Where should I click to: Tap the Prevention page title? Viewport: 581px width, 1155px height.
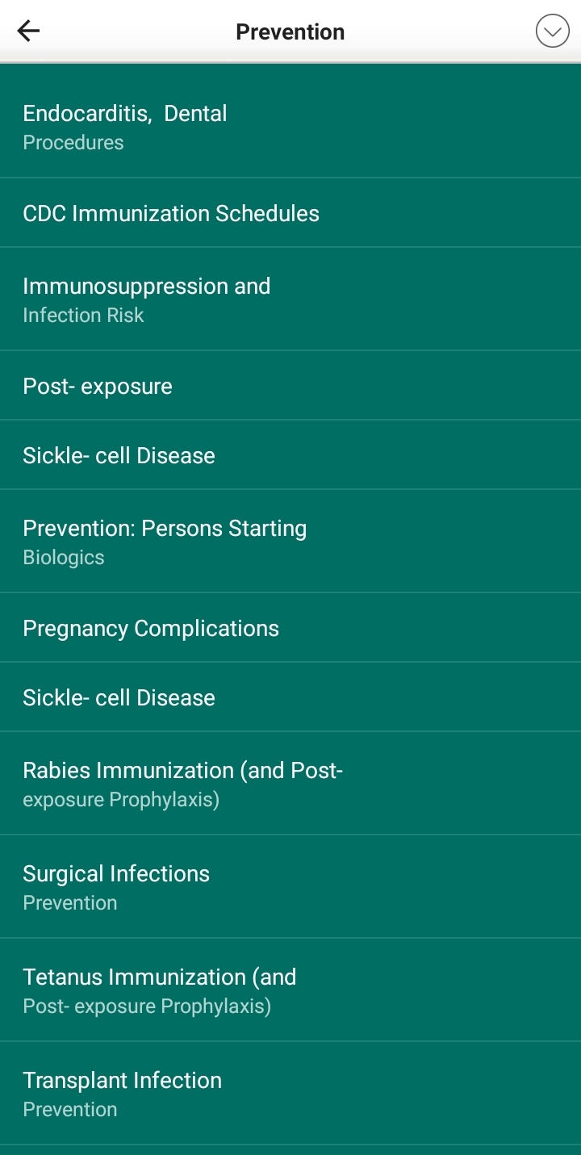(x=290, y=31)
